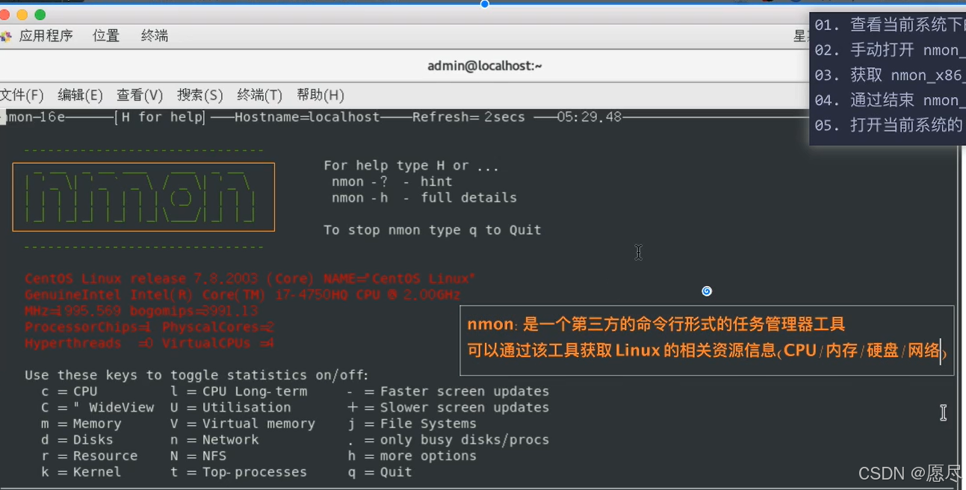The height and width of the screenshot is (490, 966).
Task: Click the 'H for help' header text
Action: coord(162,117)
